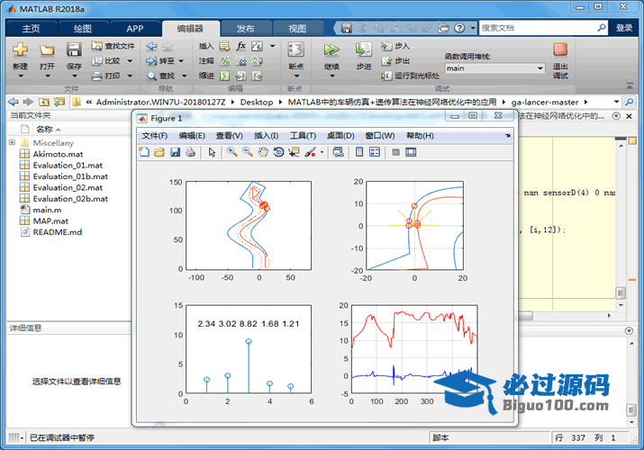Click ga-lancer-master in the address path
The height and width of the screenshot is (450, 644).
tap(545, 102)
